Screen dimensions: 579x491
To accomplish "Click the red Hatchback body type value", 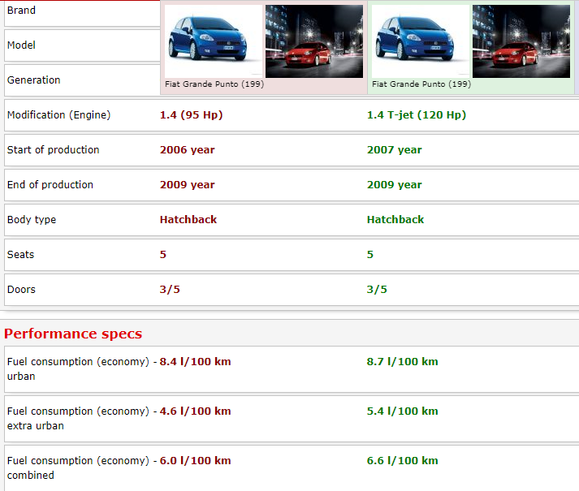I will click(x=188, y=220).
